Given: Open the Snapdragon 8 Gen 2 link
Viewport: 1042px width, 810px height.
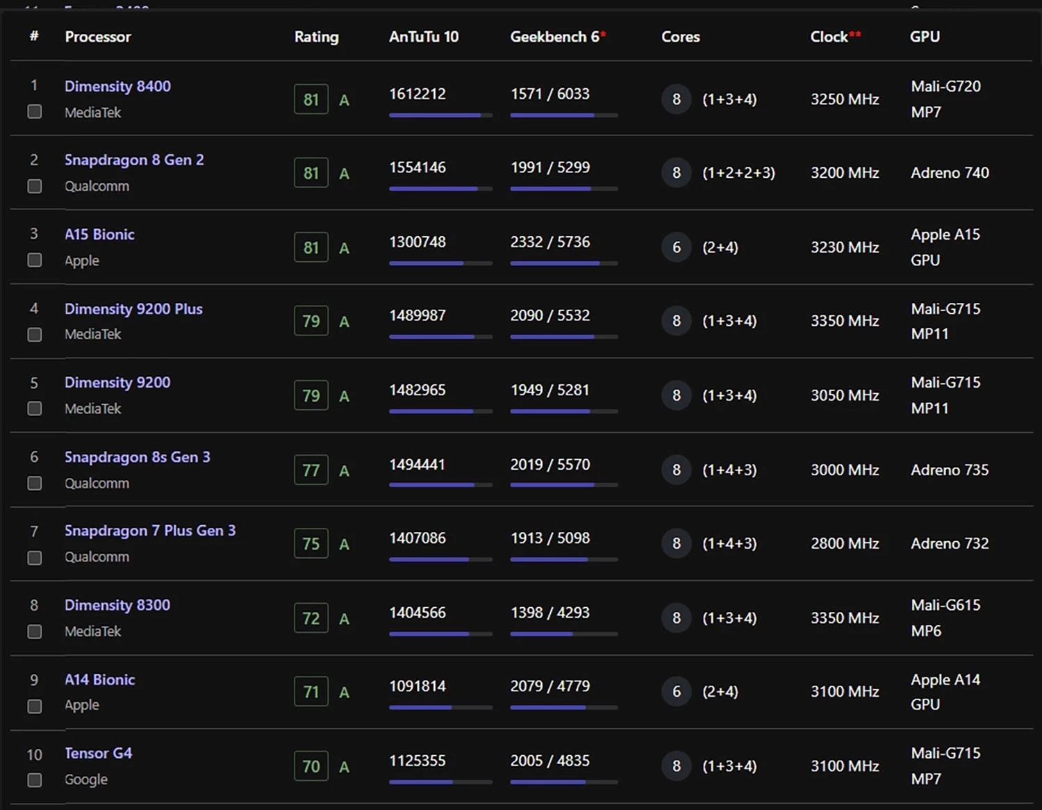Looking at the screenshot, I should click(134, 160).
